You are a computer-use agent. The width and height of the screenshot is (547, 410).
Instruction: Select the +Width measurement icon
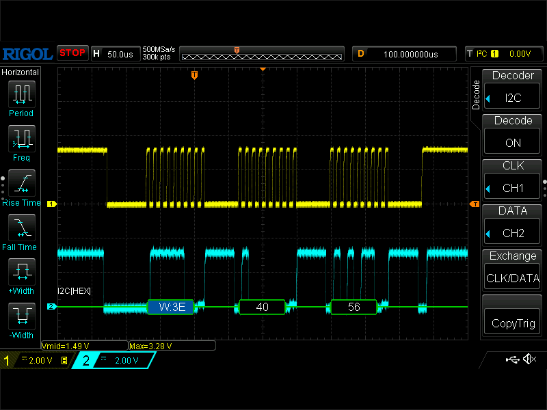click(x=21, y=272)
